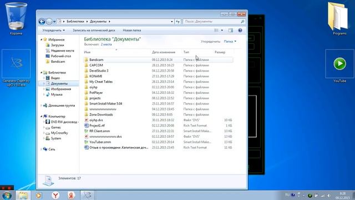The width and height of the screenshot is (355, 200).
Task: Select the projects folder
Action: click(x=95, y=98)
